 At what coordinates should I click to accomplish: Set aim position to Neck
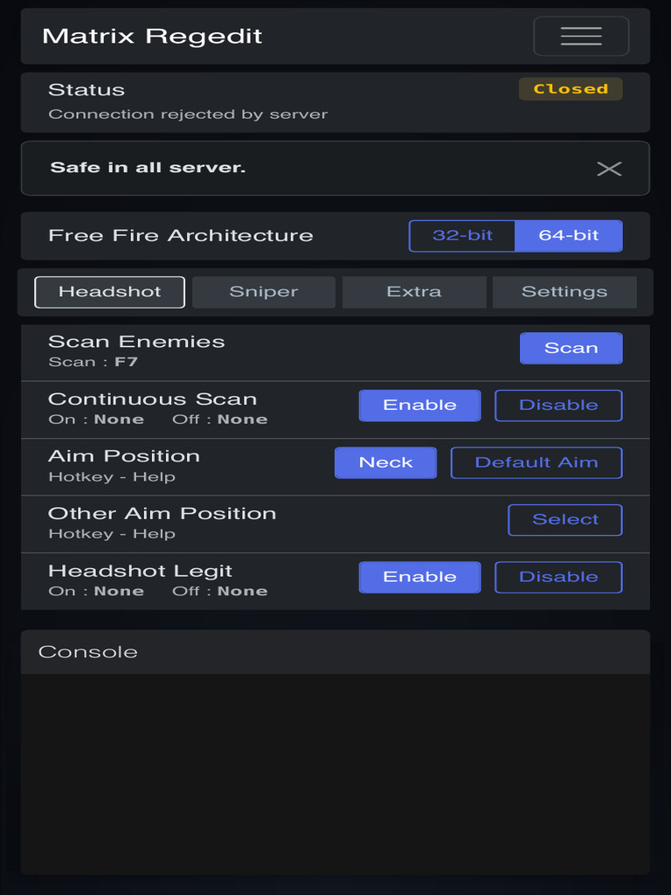(385, 462)
